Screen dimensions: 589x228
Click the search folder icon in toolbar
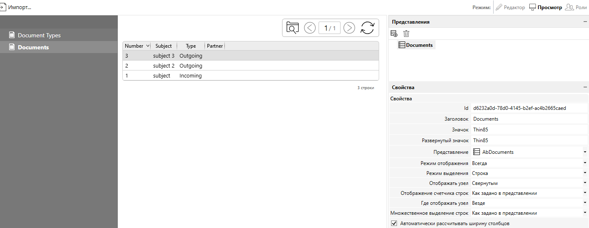pyautogui.click(x=293, y=28)
